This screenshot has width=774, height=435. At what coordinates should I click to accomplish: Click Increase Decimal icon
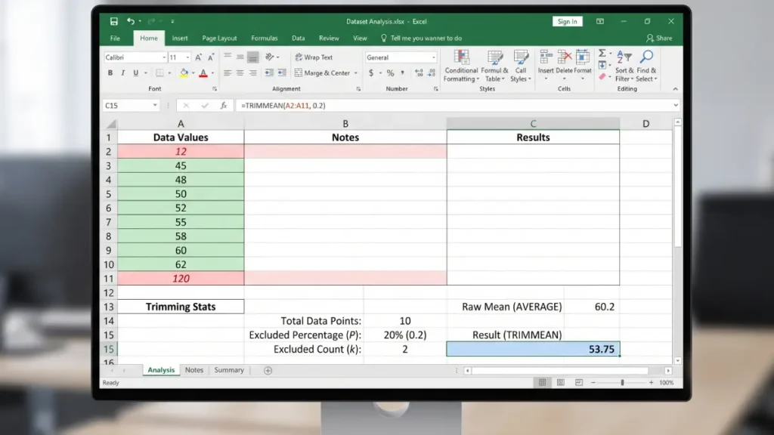coord(419,73)
